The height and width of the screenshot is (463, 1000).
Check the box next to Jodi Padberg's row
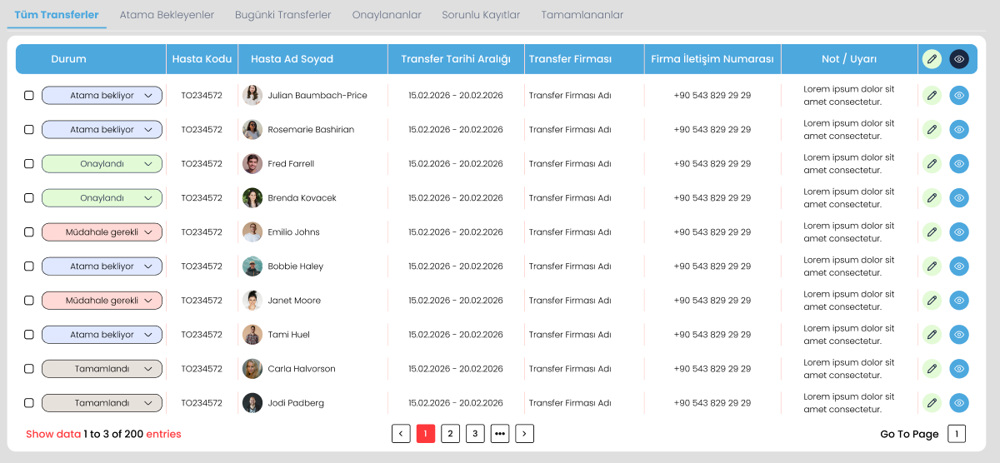(29, 403)
